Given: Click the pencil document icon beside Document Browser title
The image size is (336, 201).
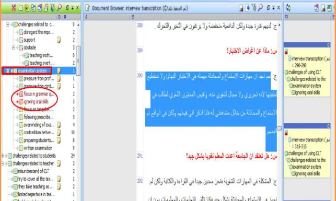Looking at the screenshot, I should coord(87,8).
